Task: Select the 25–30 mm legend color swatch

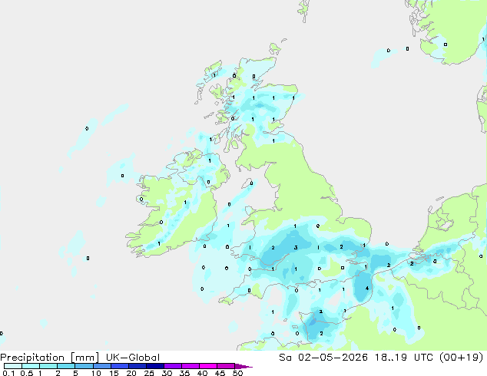Action: click(x=155, y=366)
